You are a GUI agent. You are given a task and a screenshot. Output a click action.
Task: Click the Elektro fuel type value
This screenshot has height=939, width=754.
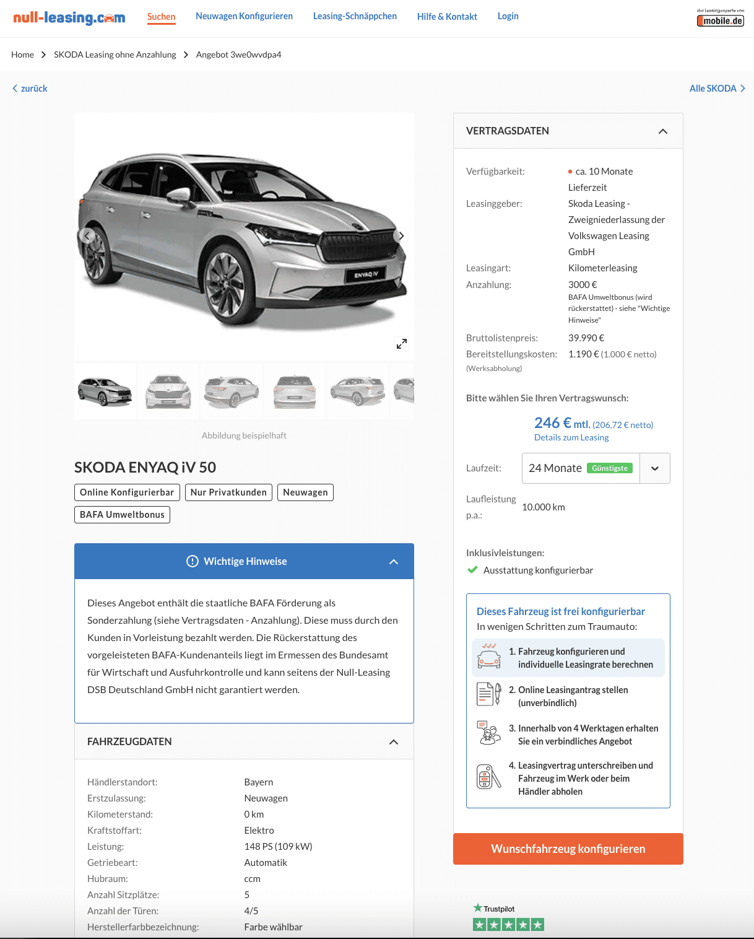pos(259,830)
